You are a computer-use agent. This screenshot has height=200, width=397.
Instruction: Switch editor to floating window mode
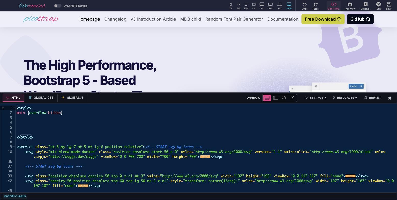(284, 98)
